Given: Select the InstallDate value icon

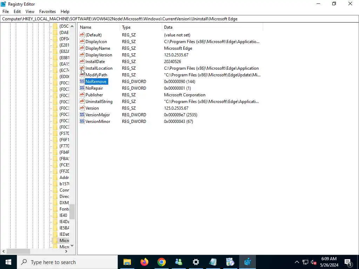Looking at the screenshot, I should click(x=82, y=61).
